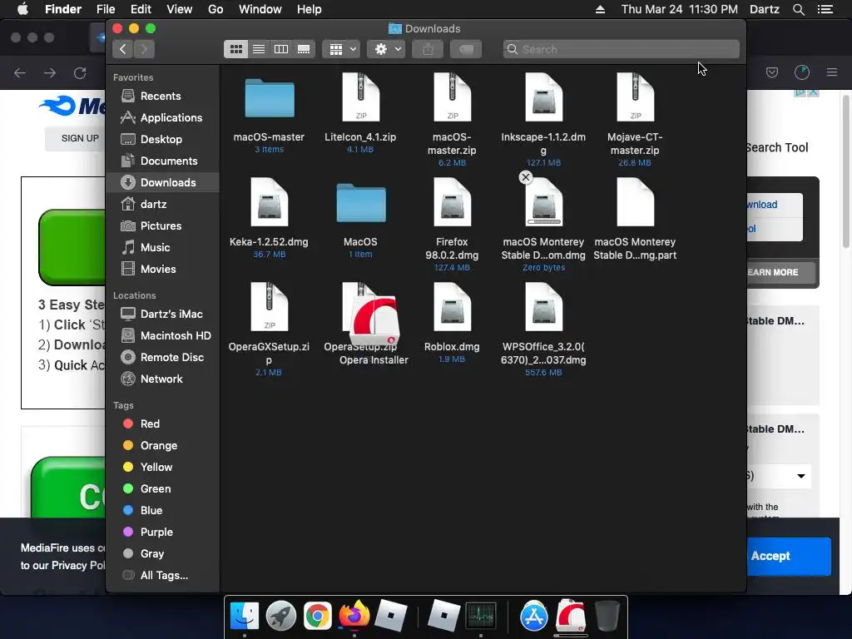Open the Edit menu
The height and width of the screenshot is (639, 852).
click(x=141, y=9)
